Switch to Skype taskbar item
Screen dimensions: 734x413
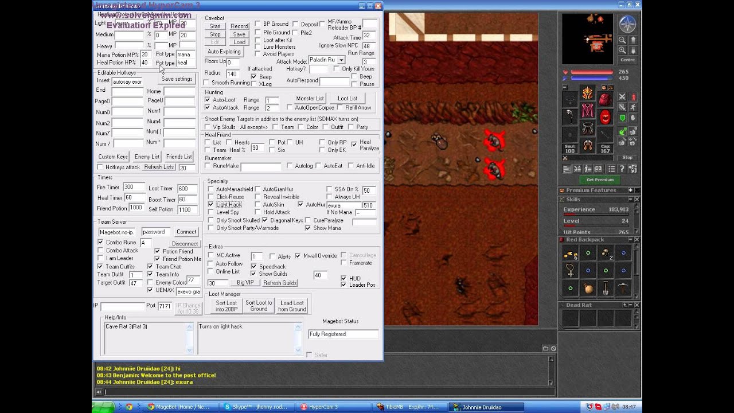(x=257, y=407)
